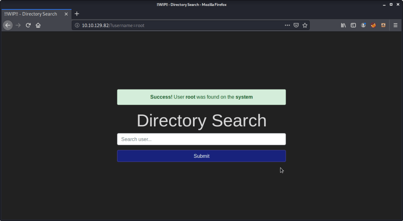Open page actions three-dot menu

pyautogui.click(x=287, y=25)
